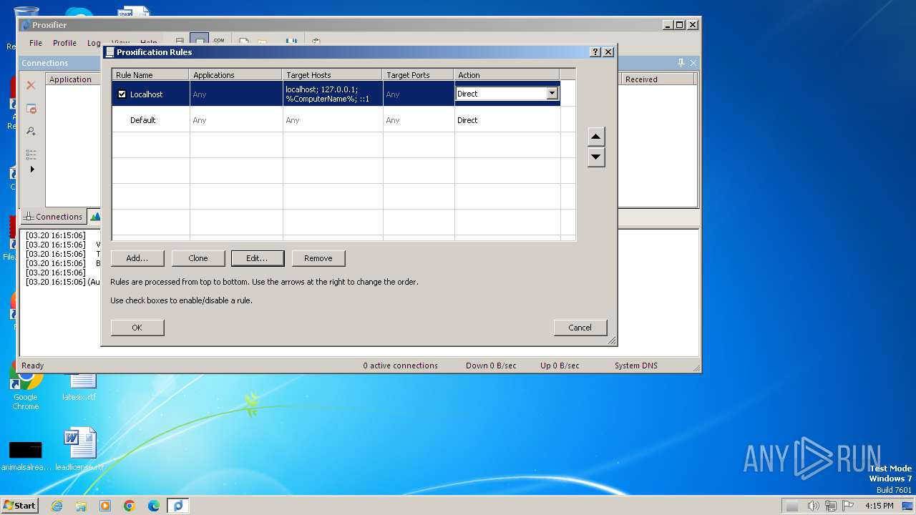Open the Action dropdown for Localhost rule
The image size is (916, 515).
552,94
